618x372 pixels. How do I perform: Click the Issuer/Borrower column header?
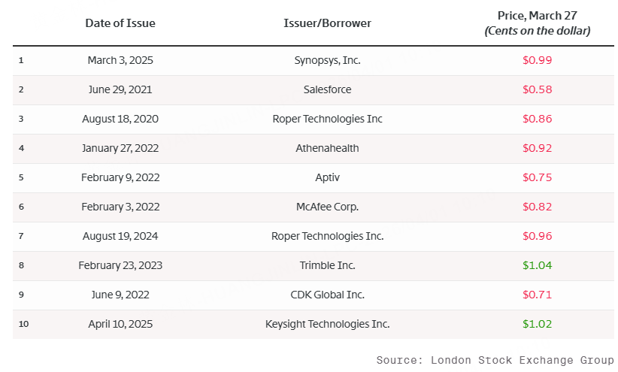(x=327, y=23)
